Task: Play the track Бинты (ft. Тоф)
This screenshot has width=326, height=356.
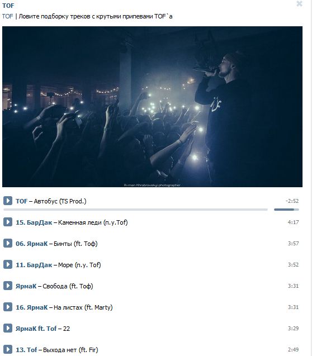Action: coord(8,243)
